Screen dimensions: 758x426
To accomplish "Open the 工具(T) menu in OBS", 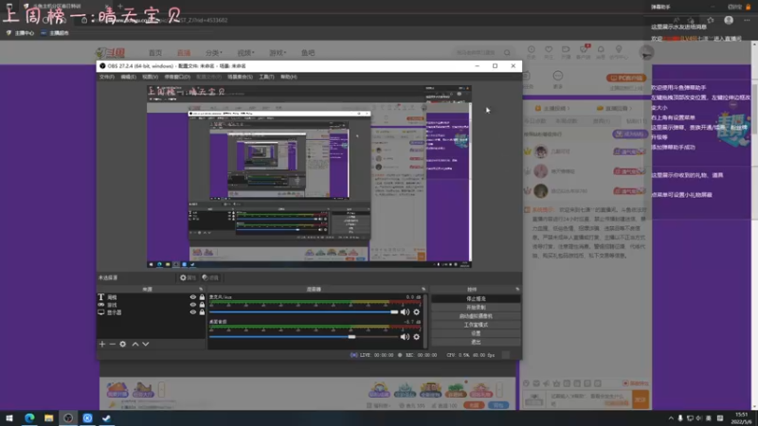I will (x=266, y=77).
